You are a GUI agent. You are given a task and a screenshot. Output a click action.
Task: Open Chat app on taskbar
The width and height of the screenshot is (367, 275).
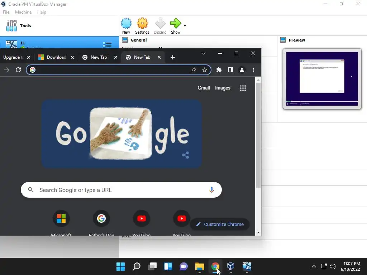pyautogui.click(x=184, y=266)
